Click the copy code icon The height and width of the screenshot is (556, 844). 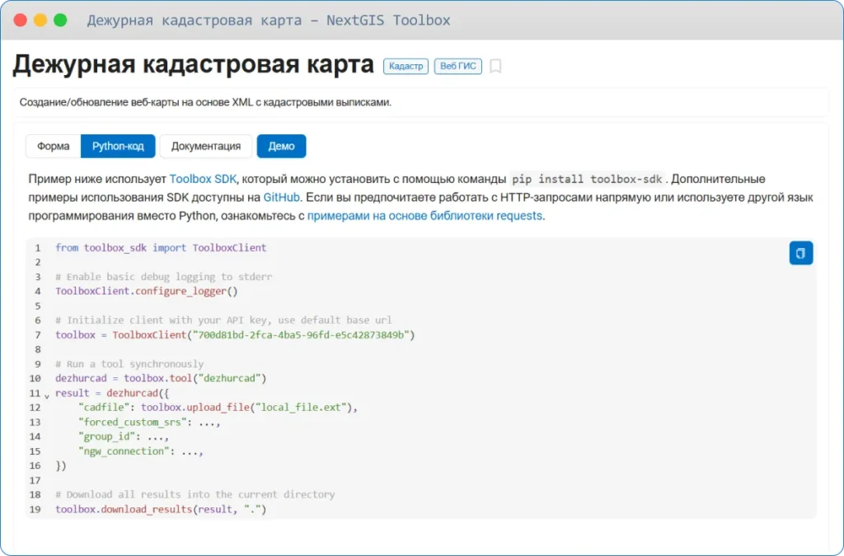coord(800,253)
